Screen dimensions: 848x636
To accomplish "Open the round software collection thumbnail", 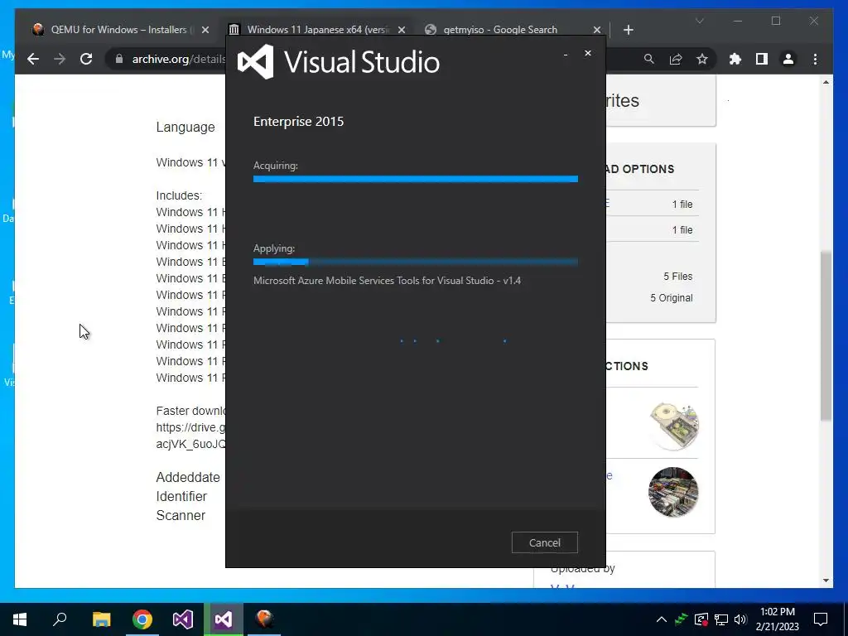I will pos(673,492).
